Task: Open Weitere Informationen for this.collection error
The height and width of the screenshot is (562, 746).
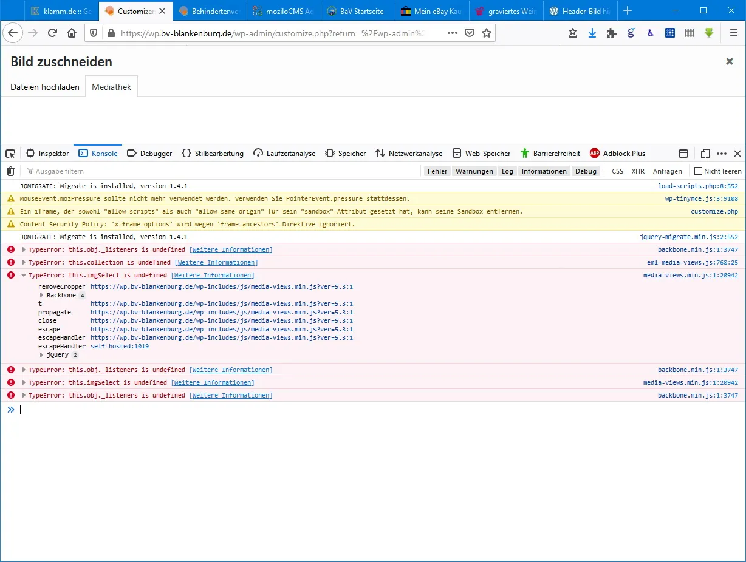Action: (216, 263)
